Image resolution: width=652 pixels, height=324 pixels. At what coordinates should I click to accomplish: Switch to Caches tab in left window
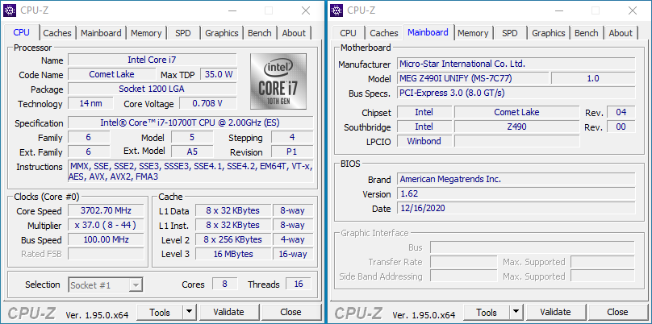[57, 33]
